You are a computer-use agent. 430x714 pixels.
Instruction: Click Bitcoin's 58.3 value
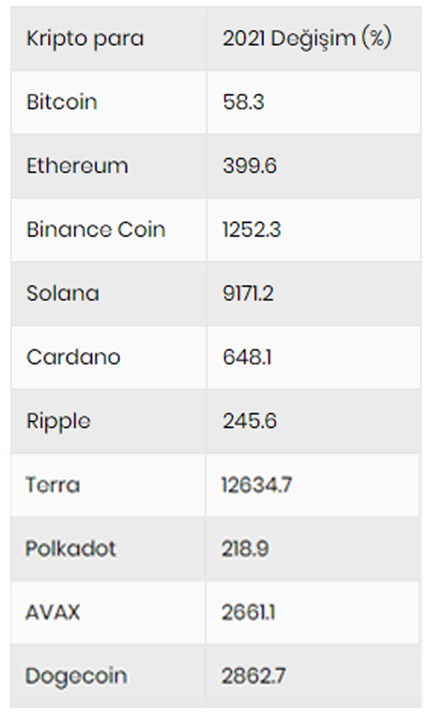pyautogui.click(x=243, y=101)
